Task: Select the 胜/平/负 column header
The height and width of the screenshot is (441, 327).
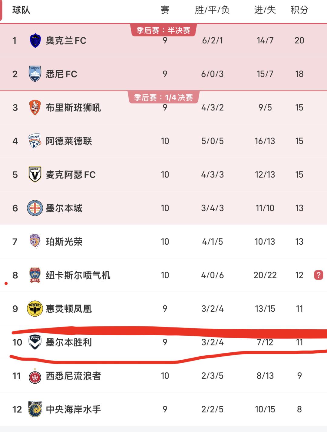Action: click(212, 10)
